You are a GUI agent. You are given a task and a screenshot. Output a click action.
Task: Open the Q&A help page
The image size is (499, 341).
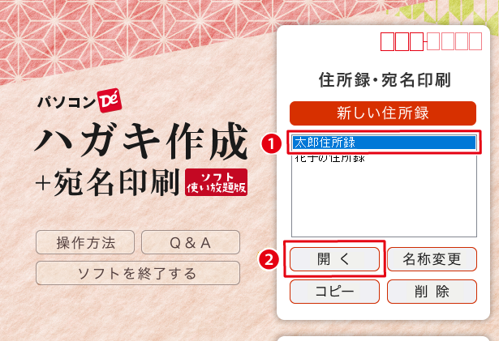191,242
